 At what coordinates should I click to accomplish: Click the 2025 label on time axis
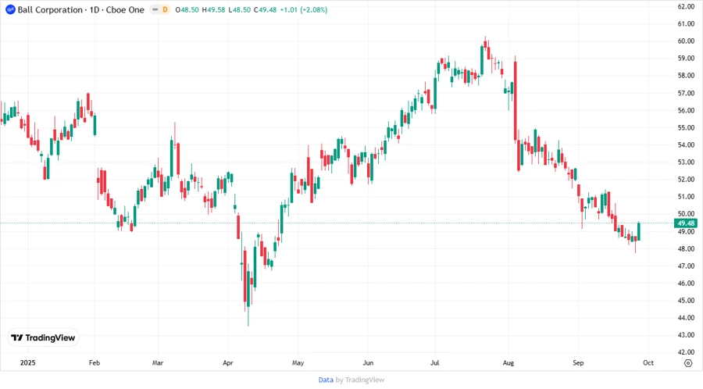pyautogui.click(x=28, y=362)
